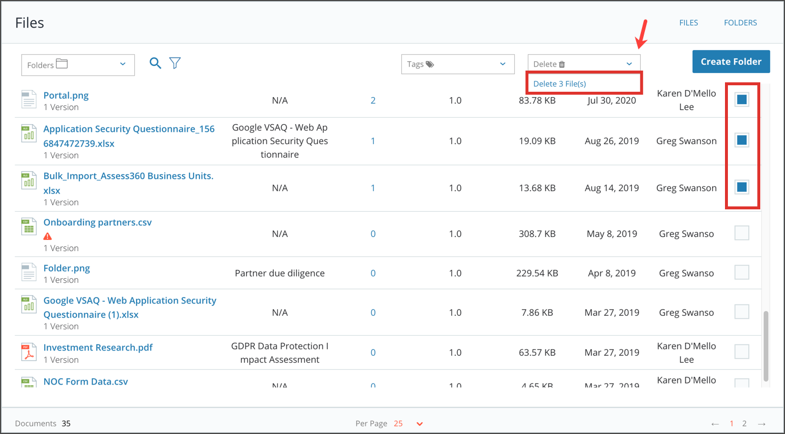
Task: Open the Tags dropdown
Action: [458, 64]
